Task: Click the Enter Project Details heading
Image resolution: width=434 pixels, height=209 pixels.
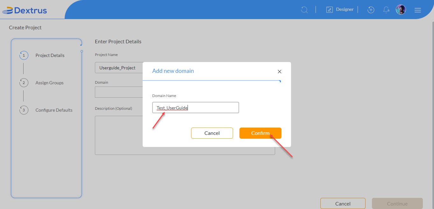Action: [x=118, y=42]
